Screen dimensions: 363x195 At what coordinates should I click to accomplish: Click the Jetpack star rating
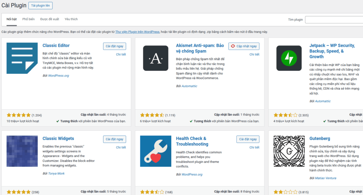click(x=285, y=115)
